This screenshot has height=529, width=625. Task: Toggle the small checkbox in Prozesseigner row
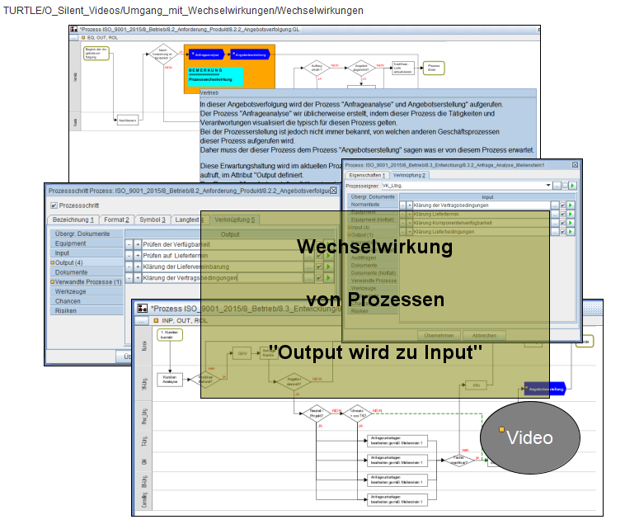(x=565, y=186)
